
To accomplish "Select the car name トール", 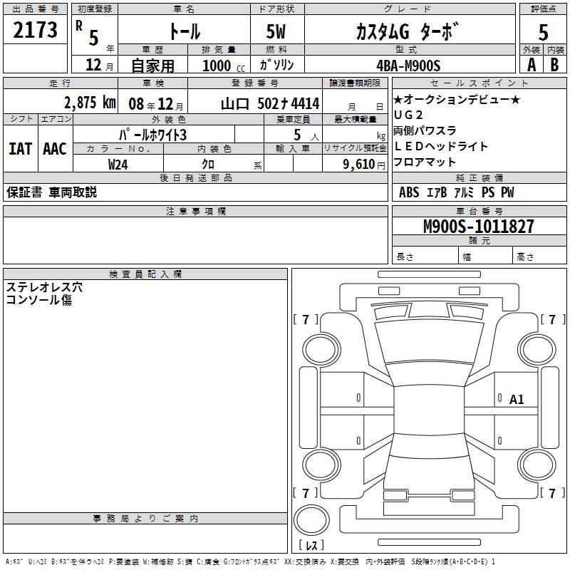I will coord(185,31).
